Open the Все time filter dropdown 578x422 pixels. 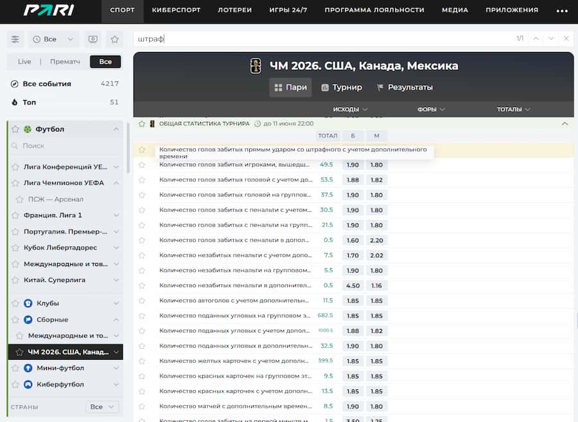pyautogui.click(x=53, y=39)
